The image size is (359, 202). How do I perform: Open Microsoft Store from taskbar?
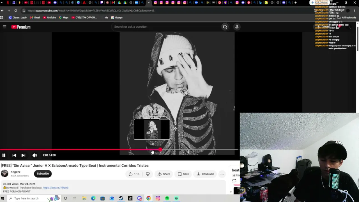click(102, 198)
